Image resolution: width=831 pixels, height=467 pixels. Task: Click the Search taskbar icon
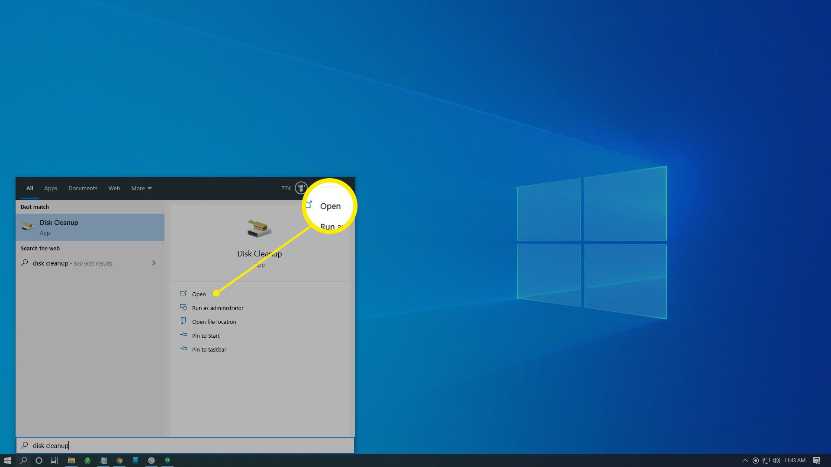(x=23, y=460)
